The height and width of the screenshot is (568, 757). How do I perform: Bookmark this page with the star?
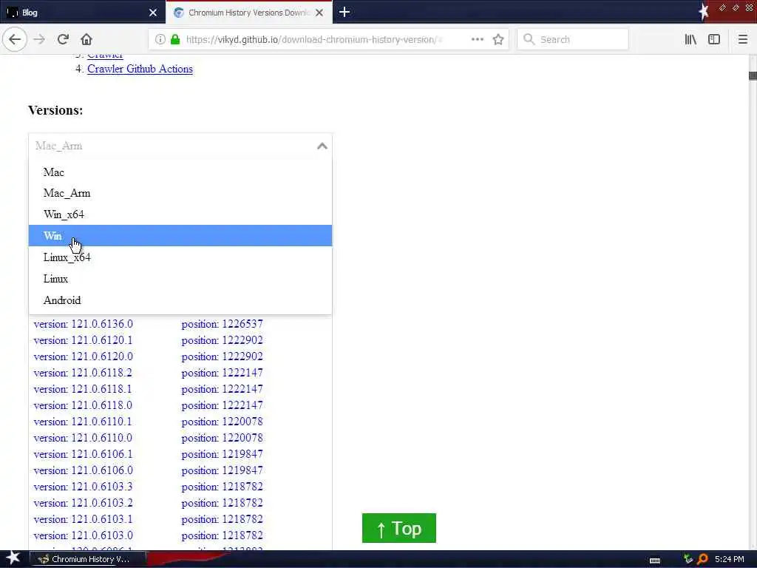498,39
